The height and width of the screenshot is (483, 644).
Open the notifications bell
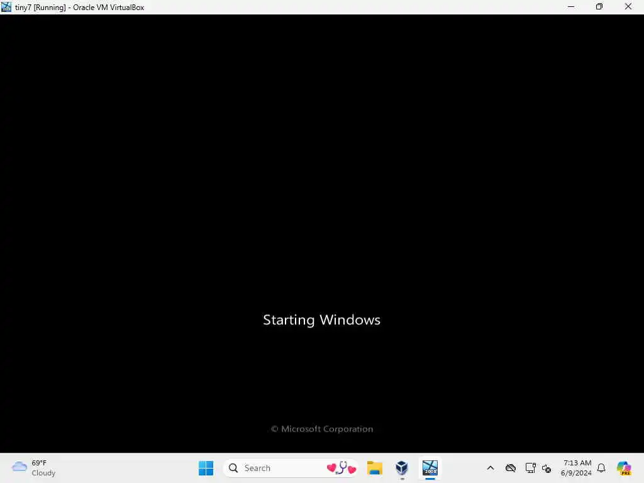601,468
